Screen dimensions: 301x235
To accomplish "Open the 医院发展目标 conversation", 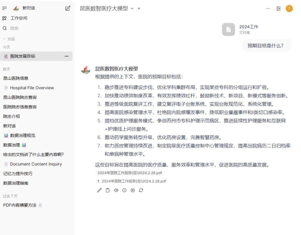I will (x=37, y=56).
